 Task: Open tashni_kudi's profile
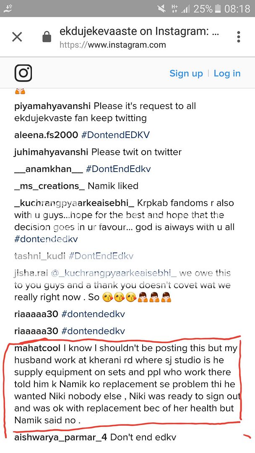pyautogui.click(x=39, y=256)
